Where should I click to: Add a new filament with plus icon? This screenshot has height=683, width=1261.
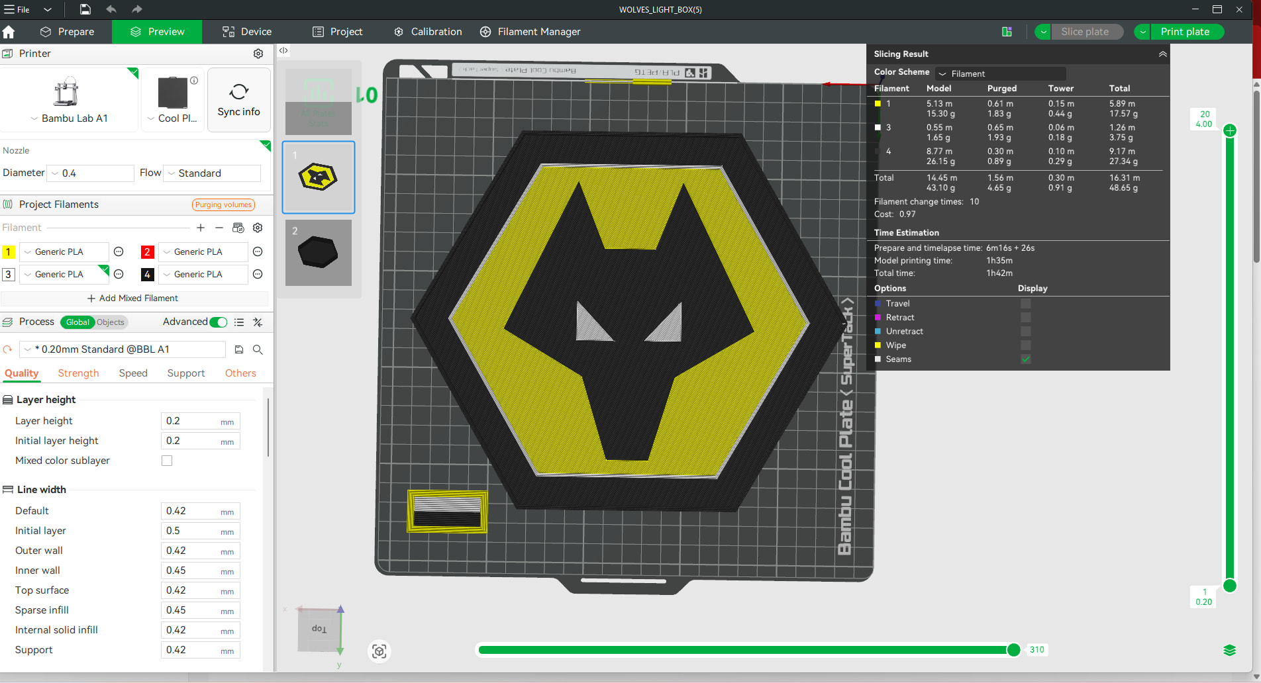tap(201, 228)
